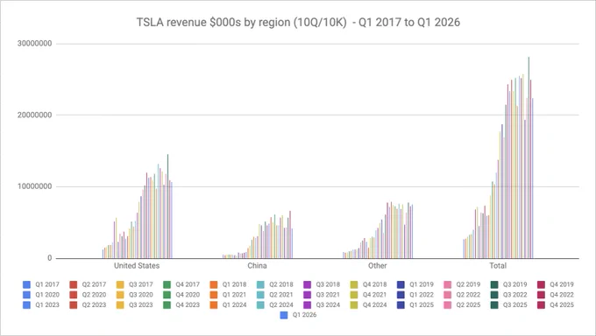
Task: Select the Q3 2025 legend label
Action: [x=515, y=304]
